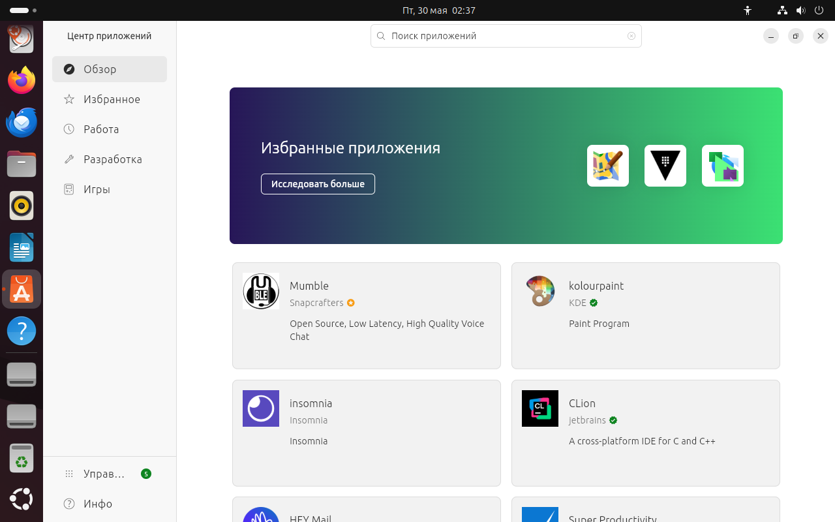
Task: Click the Центр приложений title
Action: point(110,36)
